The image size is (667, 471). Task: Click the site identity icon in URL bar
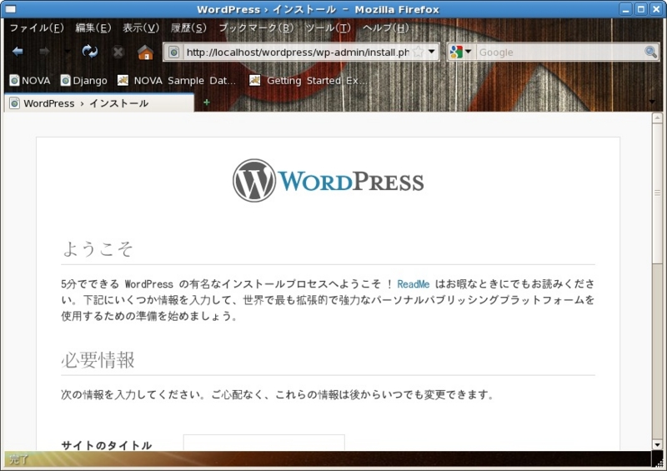(x=173, y=53)
